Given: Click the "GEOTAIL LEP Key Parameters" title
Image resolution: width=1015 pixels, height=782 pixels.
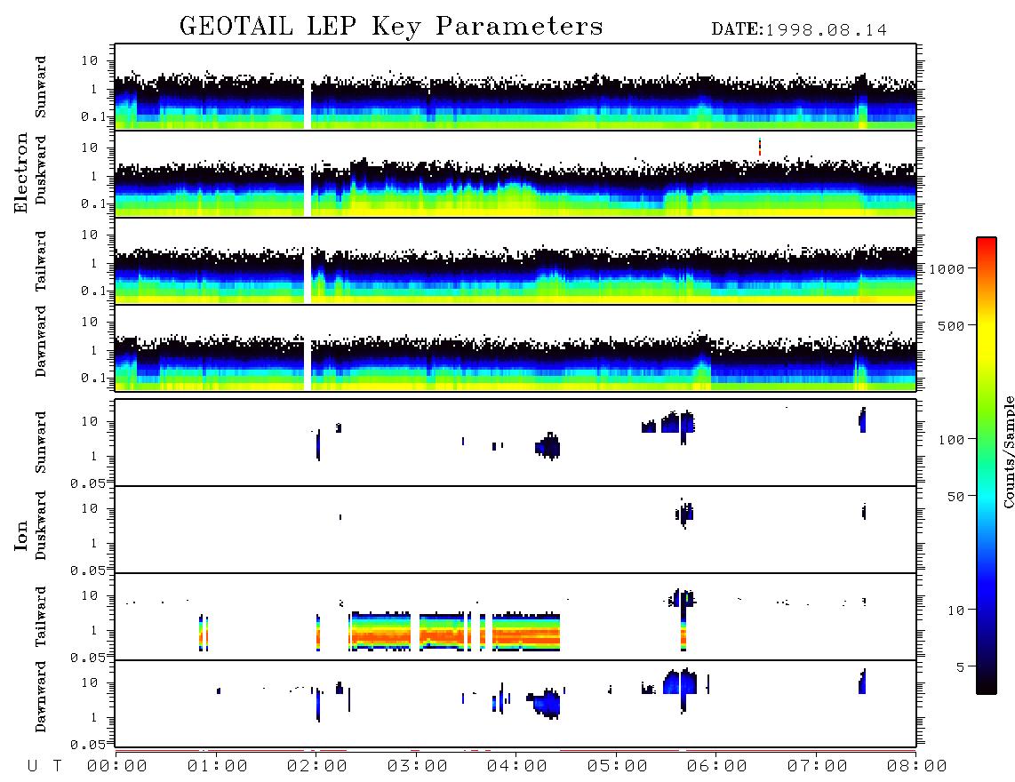Looking at the screenshot, I should coord(391,27).
